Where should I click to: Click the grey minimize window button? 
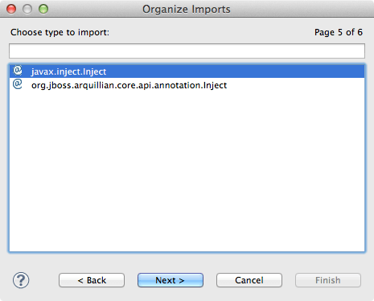(27, 9)
